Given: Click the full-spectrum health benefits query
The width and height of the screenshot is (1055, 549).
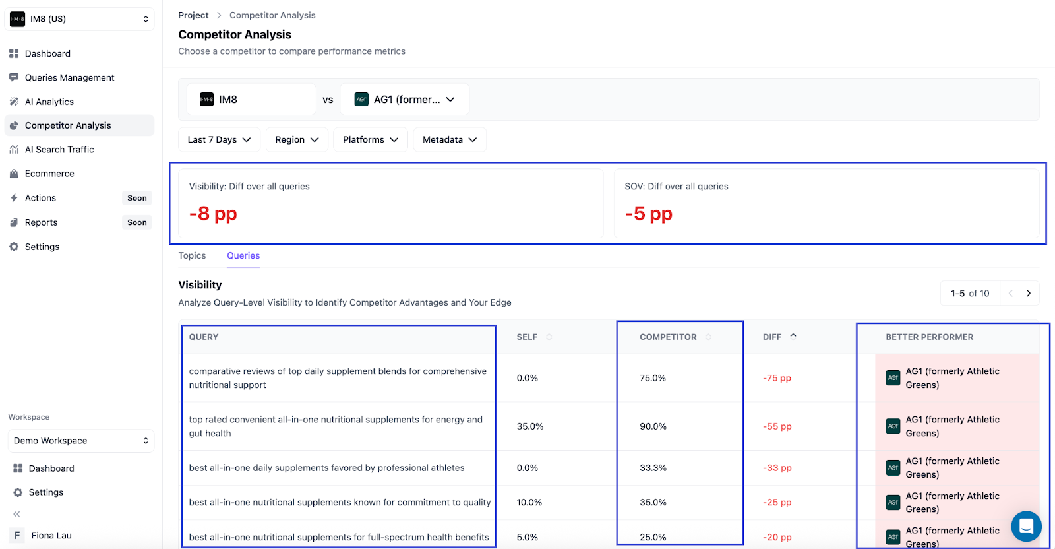Looking at the screenshot, I should point(339,538).
